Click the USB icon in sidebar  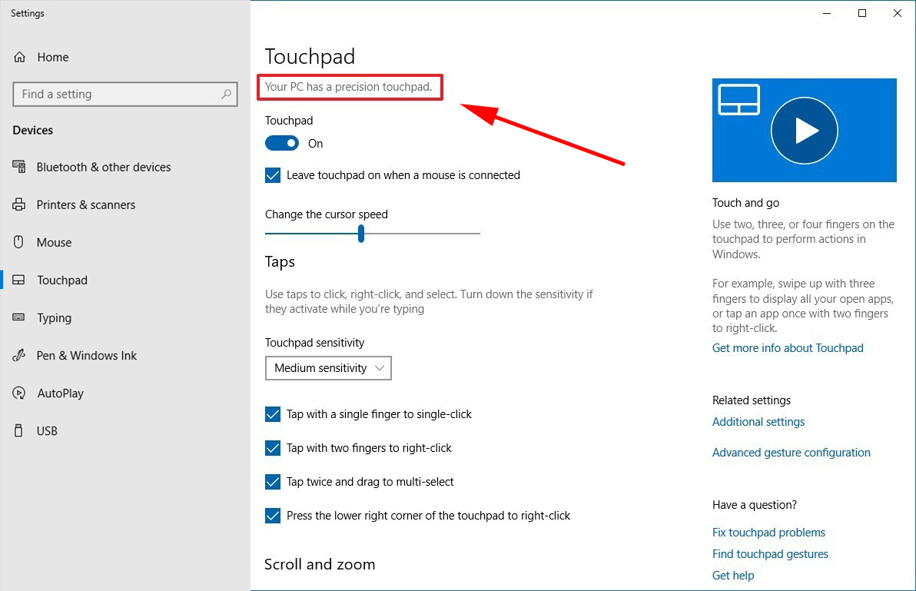19,430
